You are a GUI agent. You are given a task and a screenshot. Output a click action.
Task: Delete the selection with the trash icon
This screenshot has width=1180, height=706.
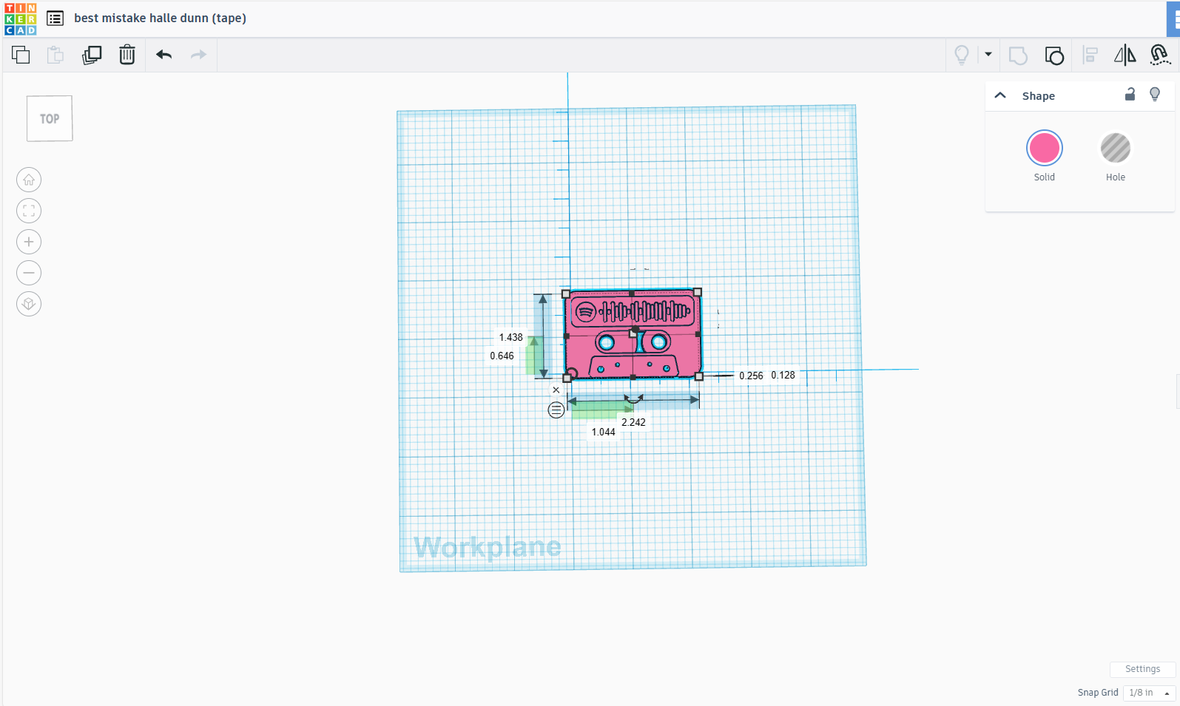(127, 55)
